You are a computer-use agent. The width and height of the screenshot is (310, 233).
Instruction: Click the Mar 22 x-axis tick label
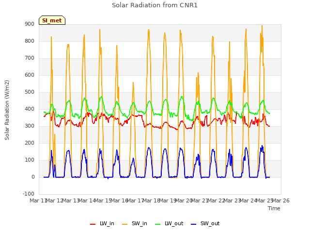[216, 200]
